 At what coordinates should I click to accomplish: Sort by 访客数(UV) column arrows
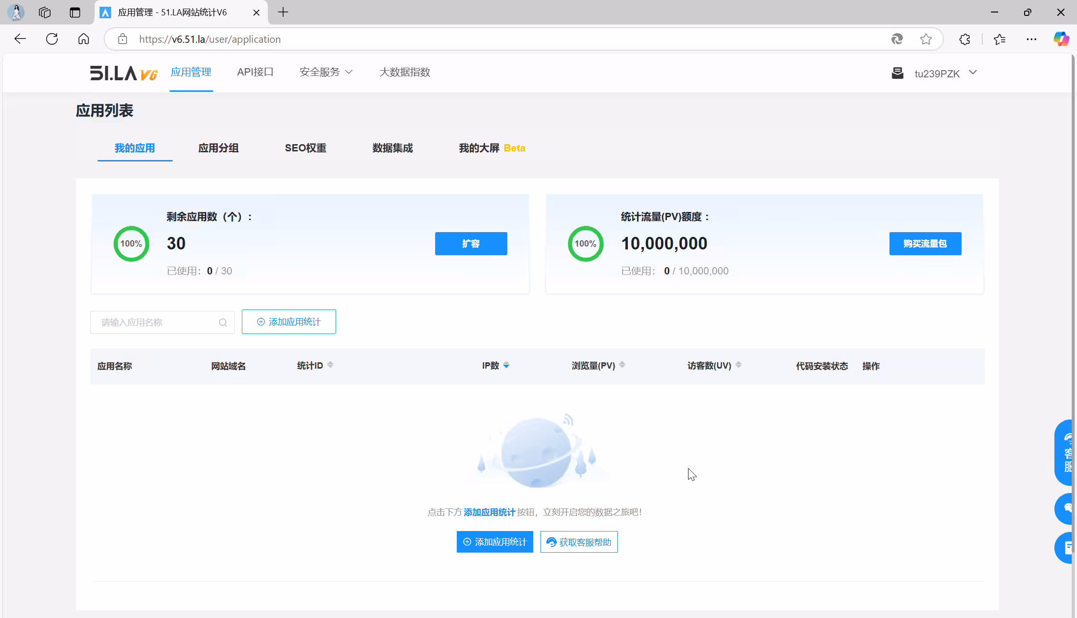[x=739, y=365]
